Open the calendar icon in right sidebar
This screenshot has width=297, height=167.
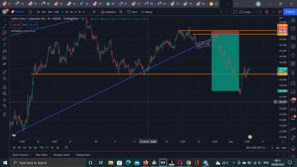(x=293, y=63)
